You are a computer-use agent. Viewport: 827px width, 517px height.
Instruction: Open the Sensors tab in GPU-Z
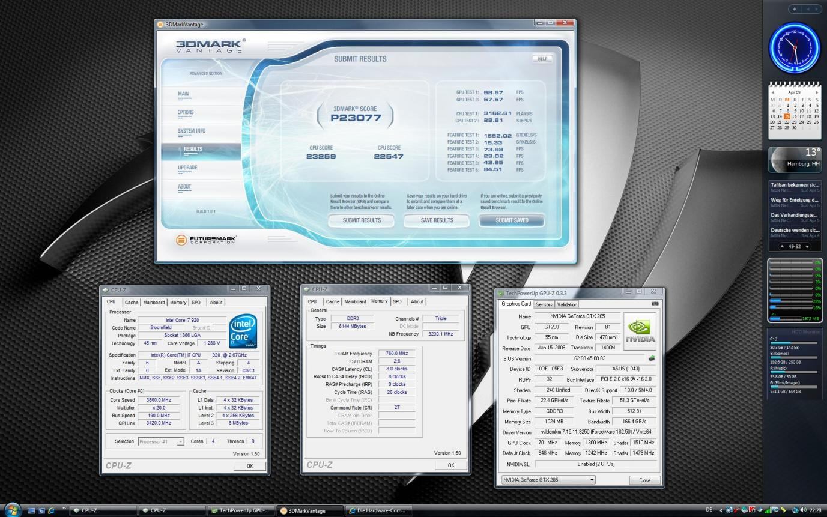(544, 304)
